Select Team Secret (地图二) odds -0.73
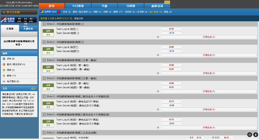259x140 pixels. tap(171, 33)
